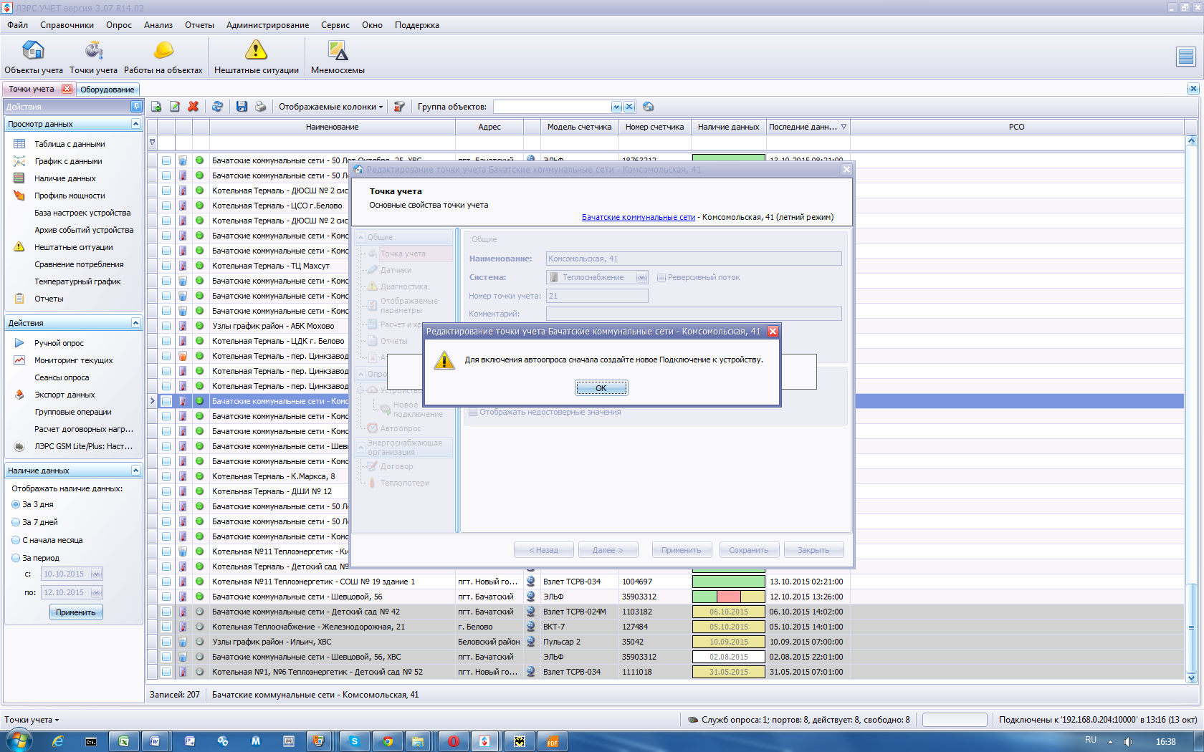Viewport: 1204px width, 752px height.
Task: Open the Справочники menu
Action: [x=67, y=25]
